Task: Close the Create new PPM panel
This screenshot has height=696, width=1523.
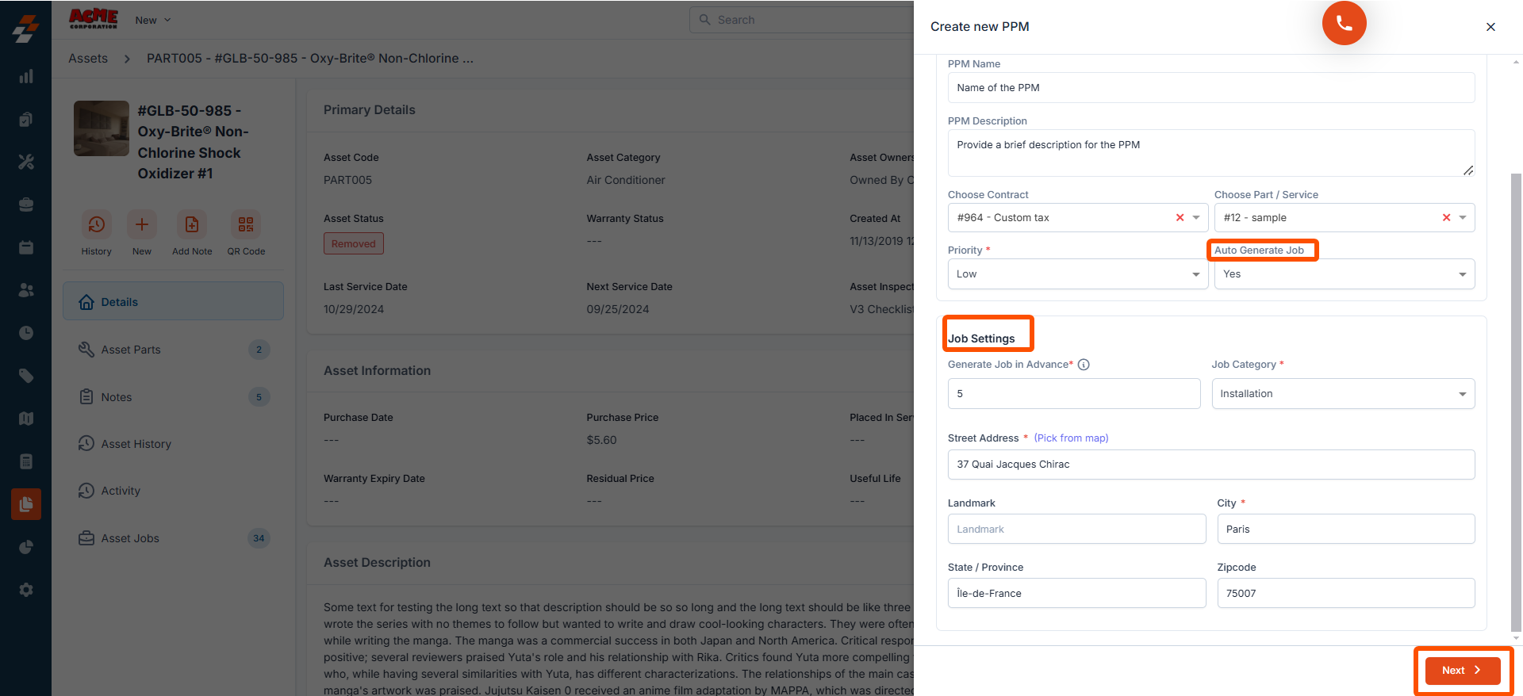Action: [1490, 27]
